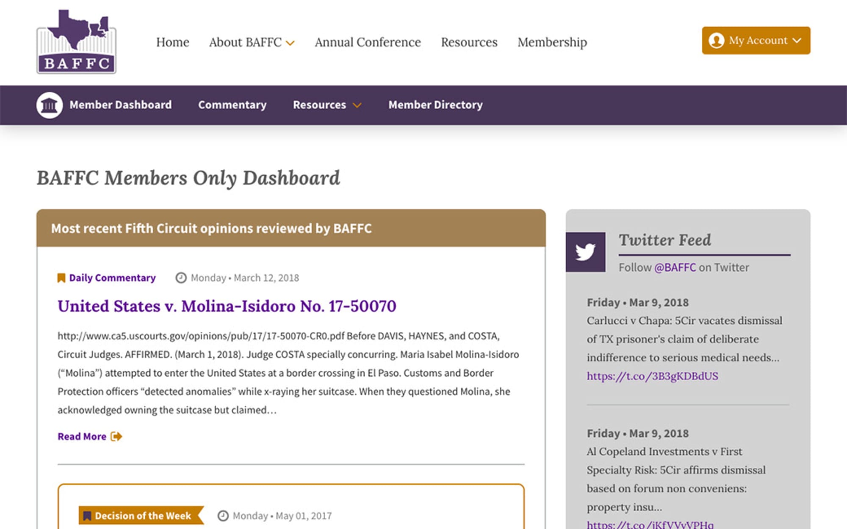Click the Al Copeland Investments tweet text

(676, 479)
